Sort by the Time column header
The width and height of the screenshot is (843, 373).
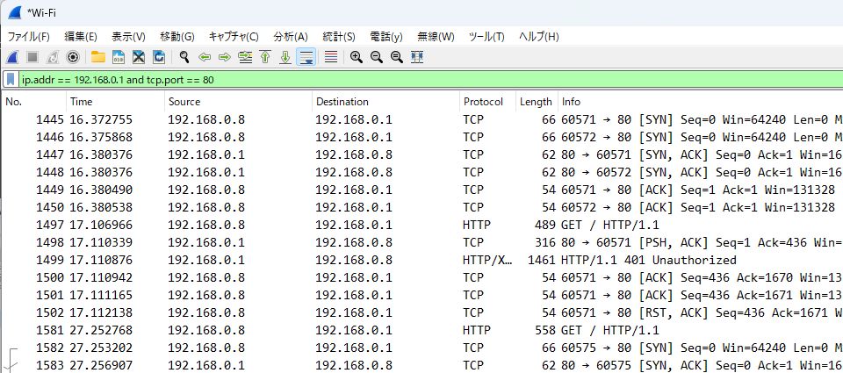[x=116, y=102]
